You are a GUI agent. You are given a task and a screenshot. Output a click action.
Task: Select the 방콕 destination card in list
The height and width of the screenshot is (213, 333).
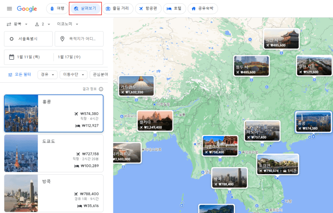click(x=54, y=193)
